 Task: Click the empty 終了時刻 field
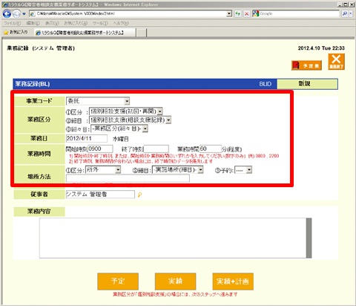pos(156,149)
